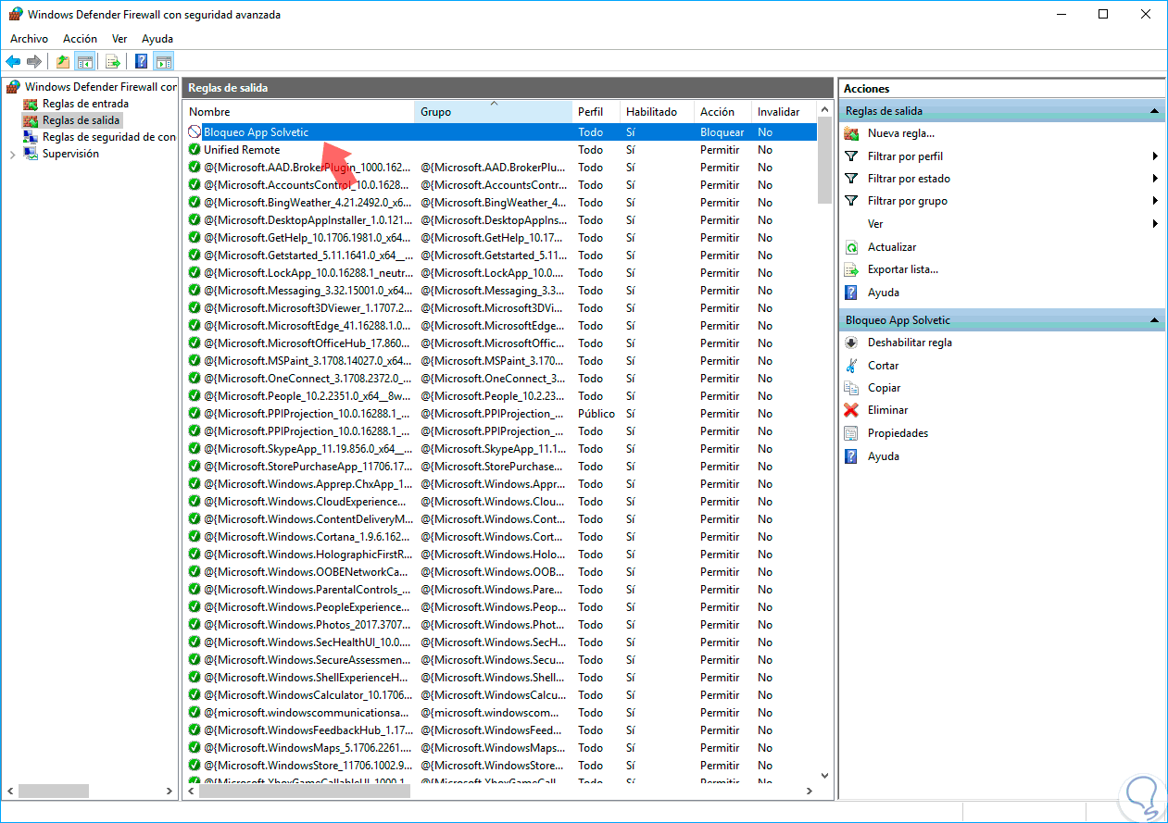Image resolution: width=1168 pixels, height=823 pixels.
Task: Toggle the show/hide action pane button
Action: click(164, 61)
